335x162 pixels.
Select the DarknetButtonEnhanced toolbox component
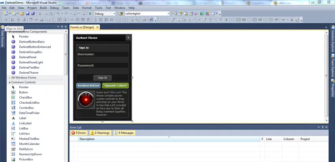35,47
